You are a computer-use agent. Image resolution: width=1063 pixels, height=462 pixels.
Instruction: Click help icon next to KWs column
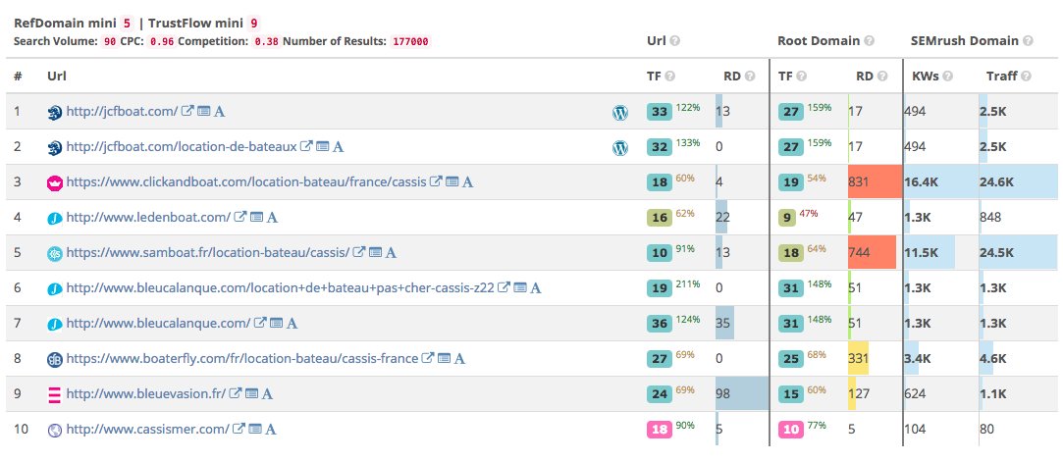click(x=948, y=76)
